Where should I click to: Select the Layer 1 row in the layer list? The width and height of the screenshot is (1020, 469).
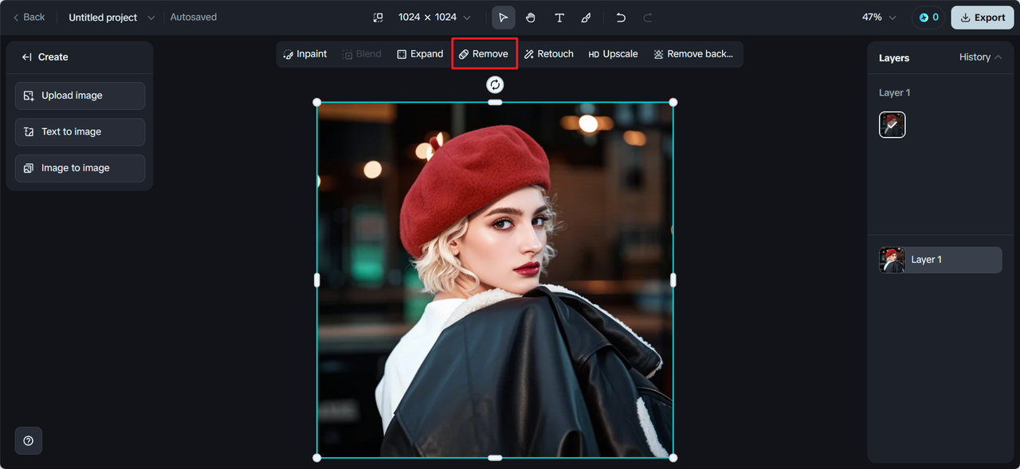(940, 260)
